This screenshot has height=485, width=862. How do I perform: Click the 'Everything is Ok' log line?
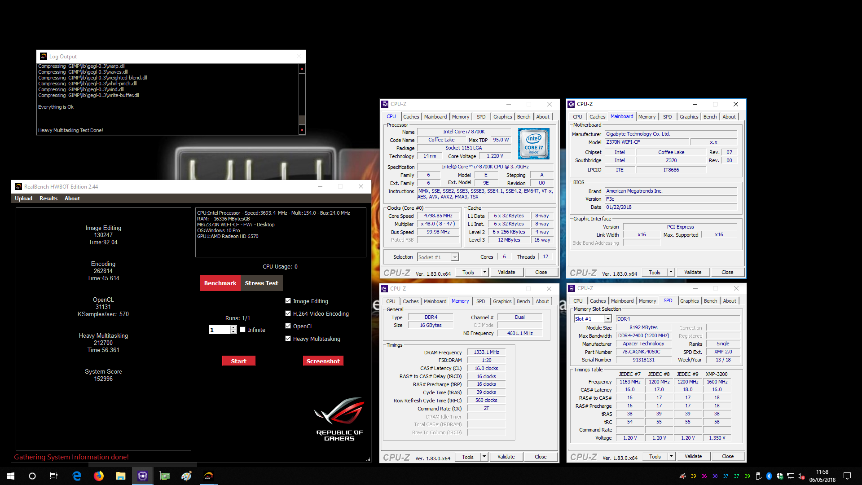[56, 107]
